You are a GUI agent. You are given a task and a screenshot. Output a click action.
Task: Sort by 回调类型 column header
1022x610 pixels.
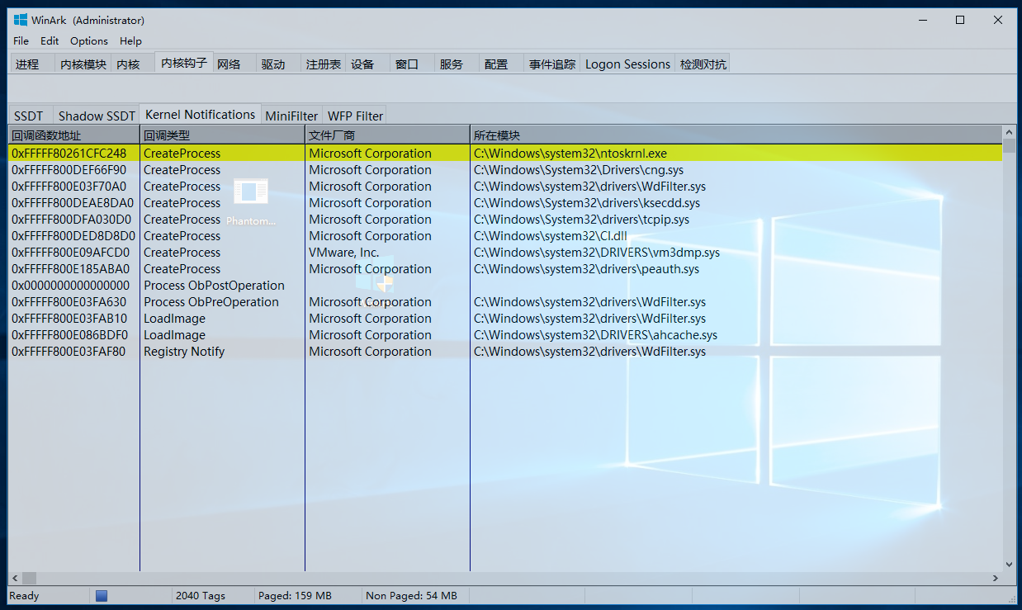(x=222, y=135)
